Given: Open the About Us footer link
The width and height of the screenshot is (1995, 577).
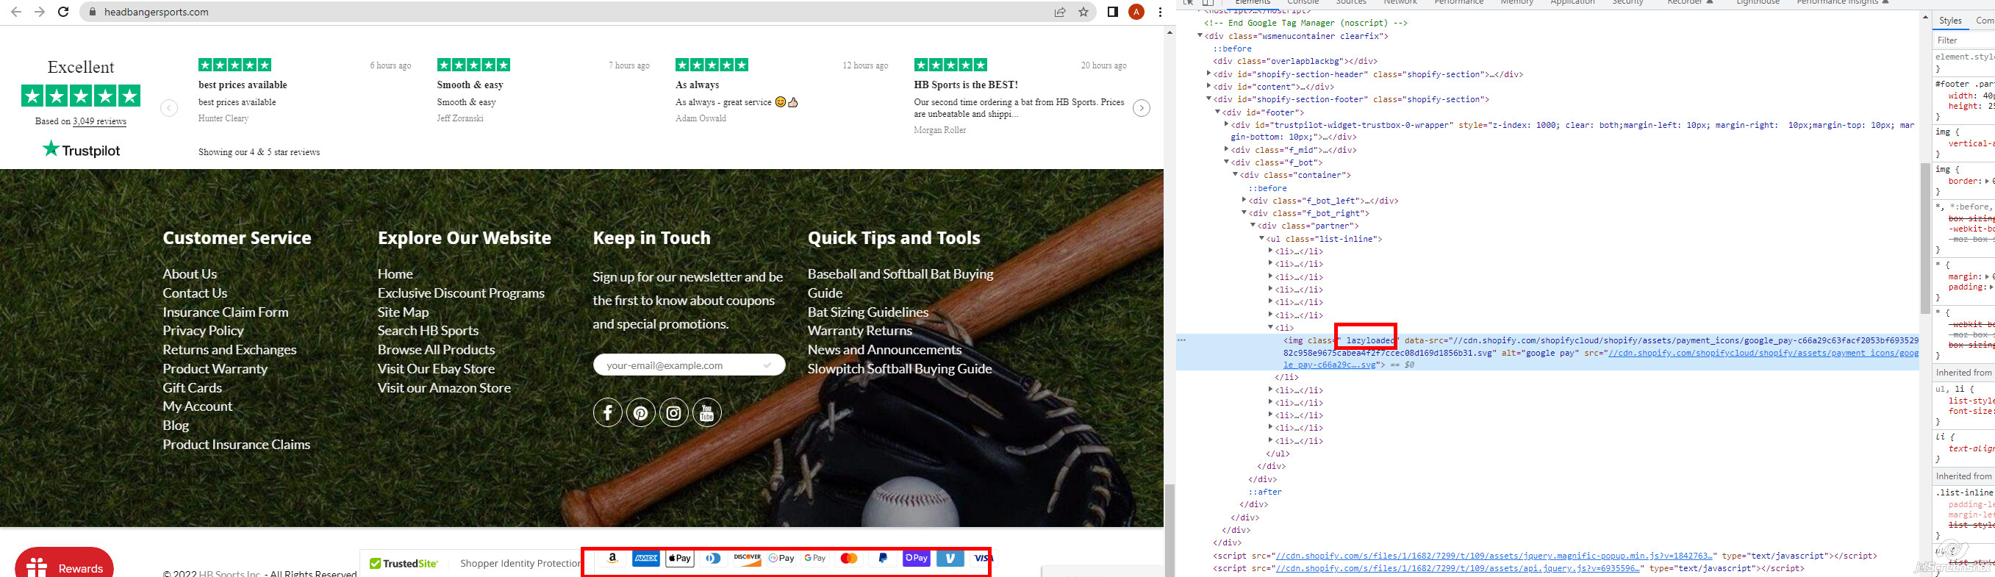Looking at the screenshot, I should pyautogui.click(x=190, y=274).
